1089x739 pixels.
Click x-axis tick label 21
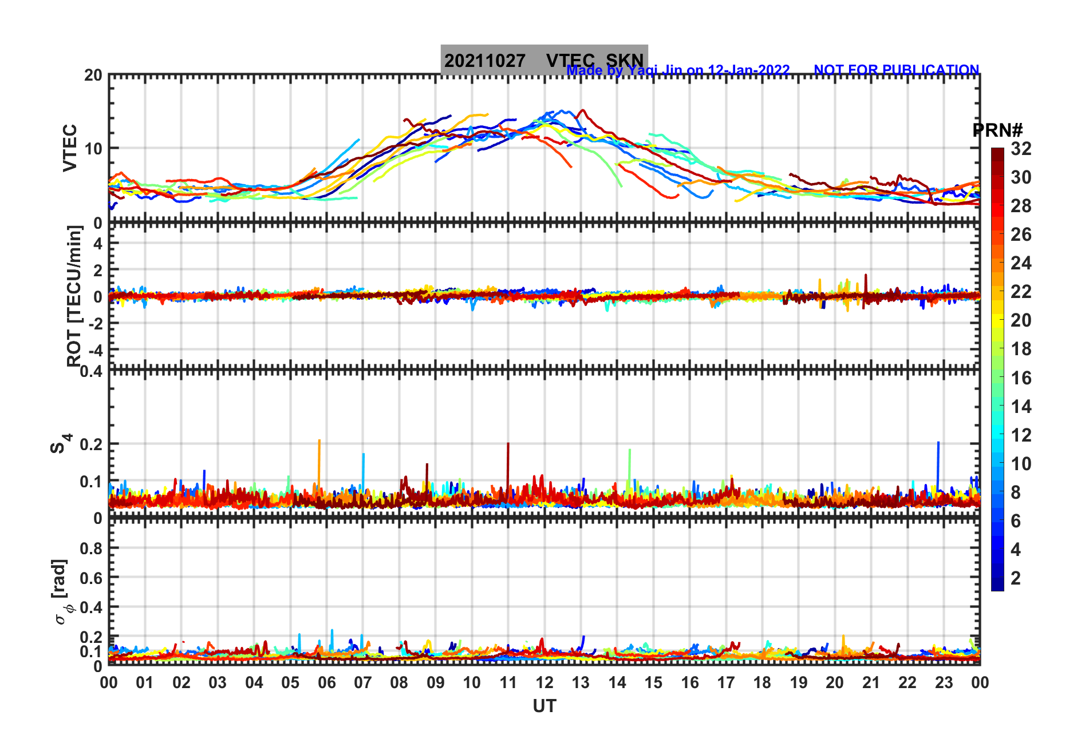point(871,682)
